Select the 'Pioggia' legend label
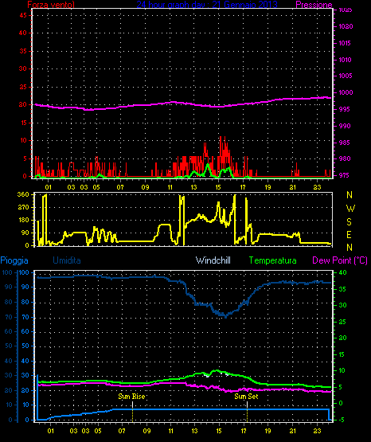371x442 pixels. pyautogui.click(x=14, y=260)
